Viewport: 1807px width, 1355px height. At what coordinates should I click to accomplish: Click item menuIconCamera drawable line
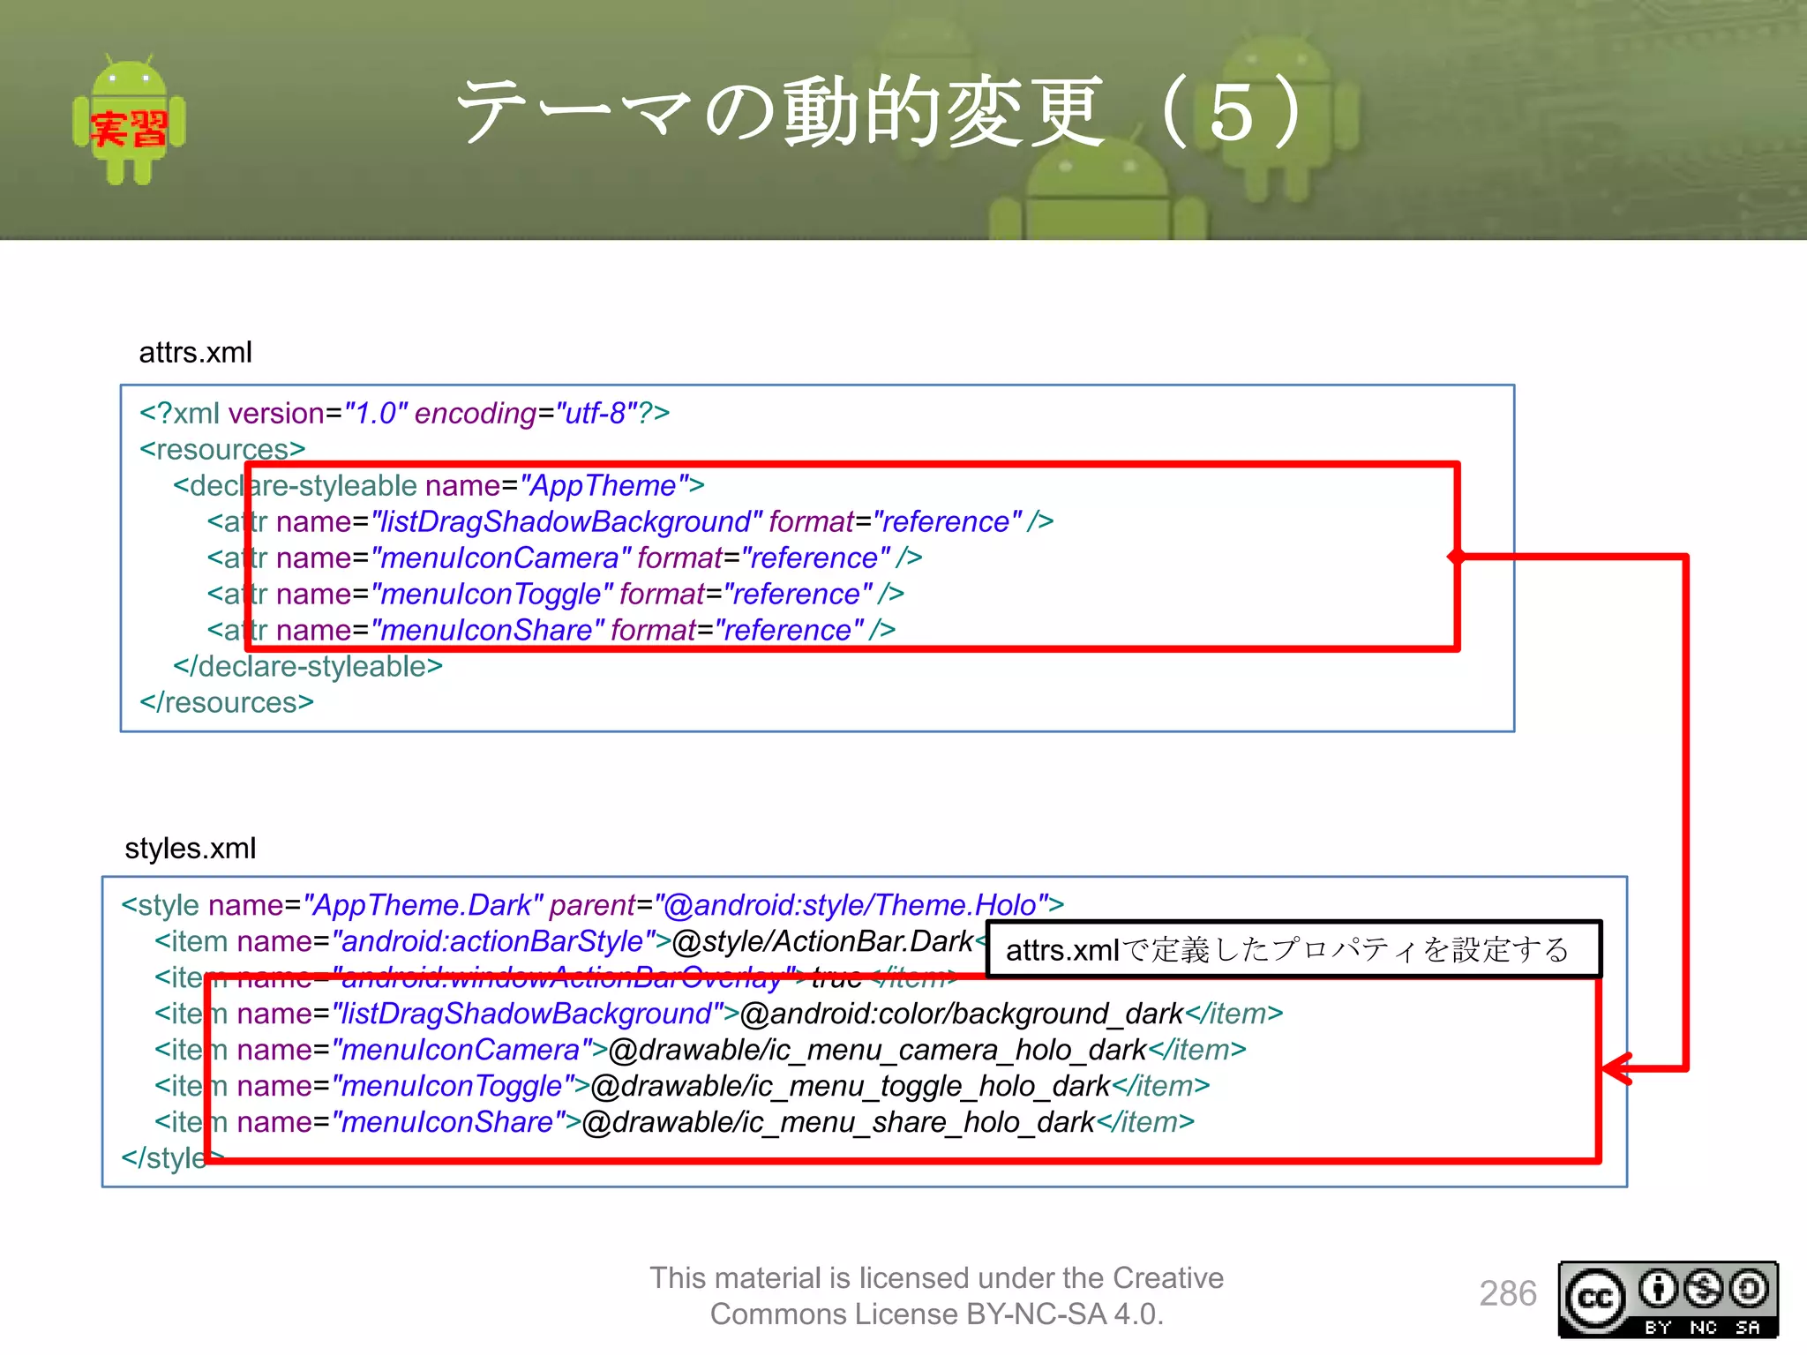pos(701,1050)
